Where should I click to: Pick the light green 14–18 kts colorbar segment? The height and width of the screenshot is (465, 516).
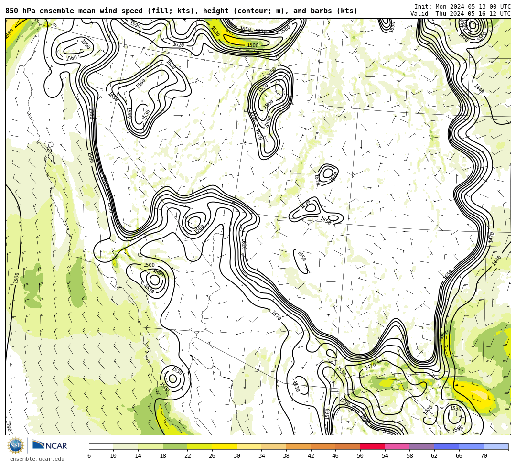pyautogui.click(x=150, y=446)
